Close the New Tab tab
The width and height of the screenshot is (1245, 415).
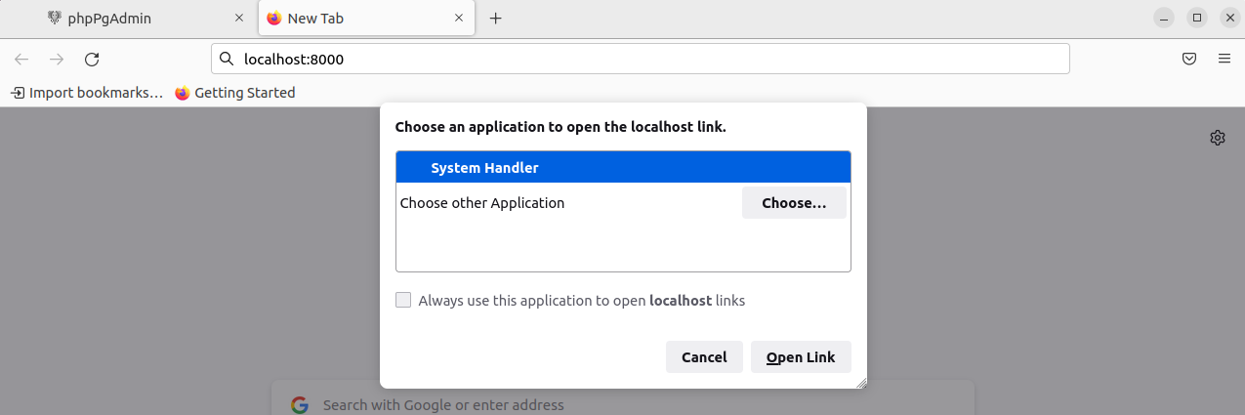[459, 19]
